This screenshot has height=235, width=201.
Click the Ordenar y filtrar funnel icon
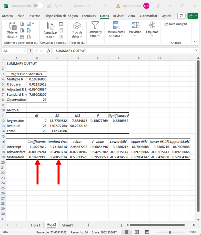click(x=95, y=25)
